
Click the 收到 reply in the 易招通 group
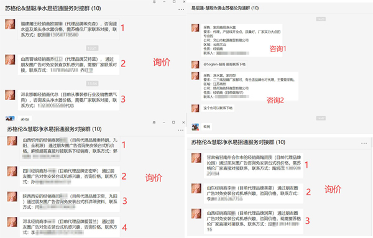206,127
